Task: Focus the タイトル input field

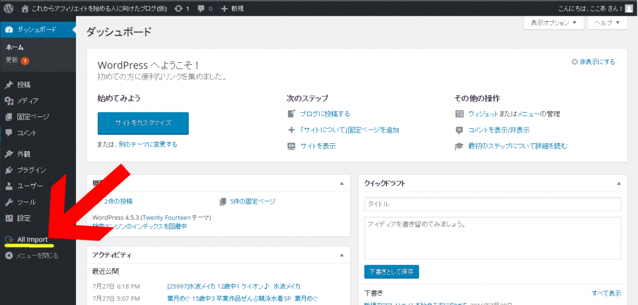Action: point(492,204)
